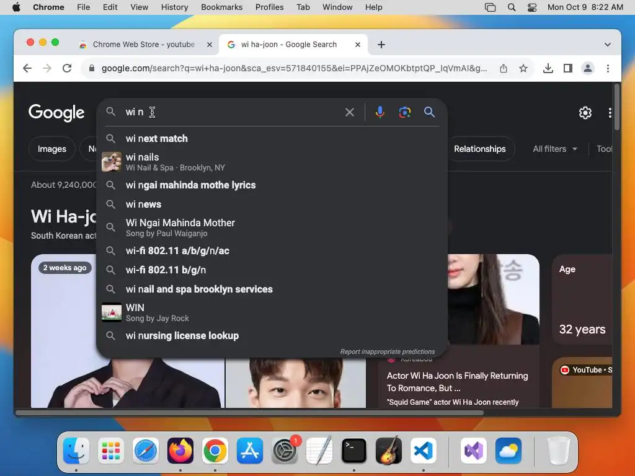Start voice search with the microphone icon
The height and width of the screenshot is (476, 635).
(380, 112)
